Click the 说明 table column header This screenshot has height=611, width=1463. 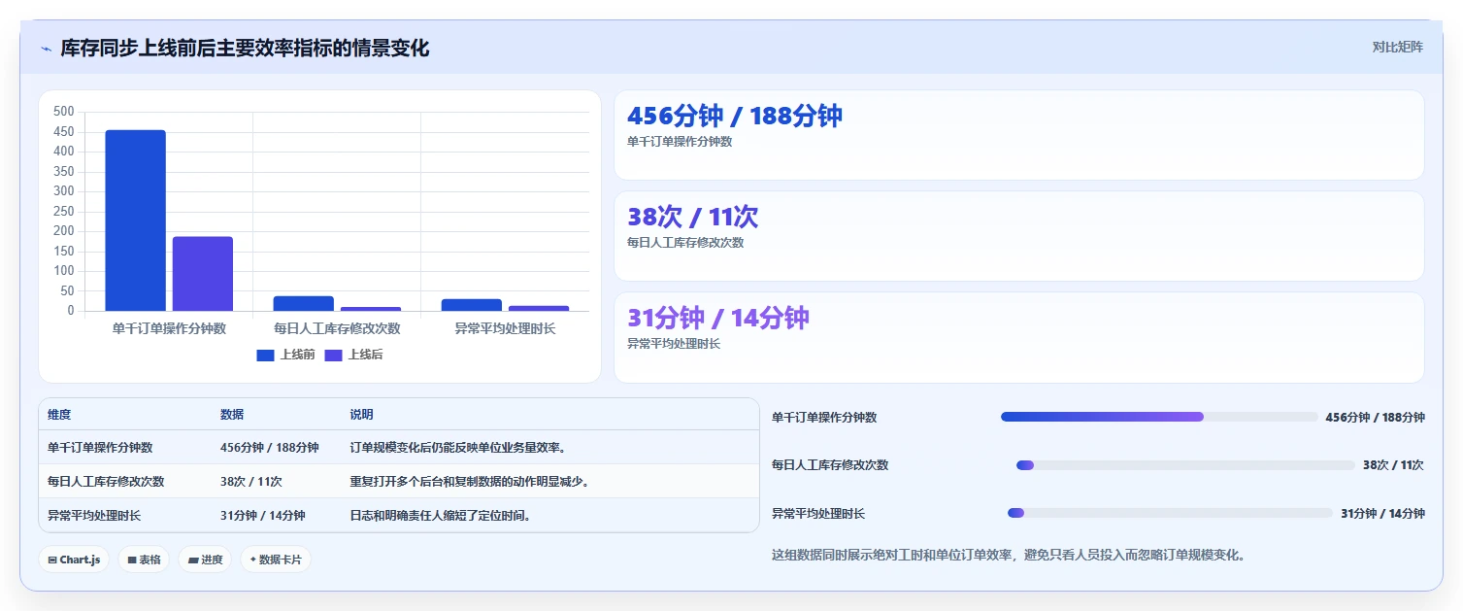coord(361,415)
